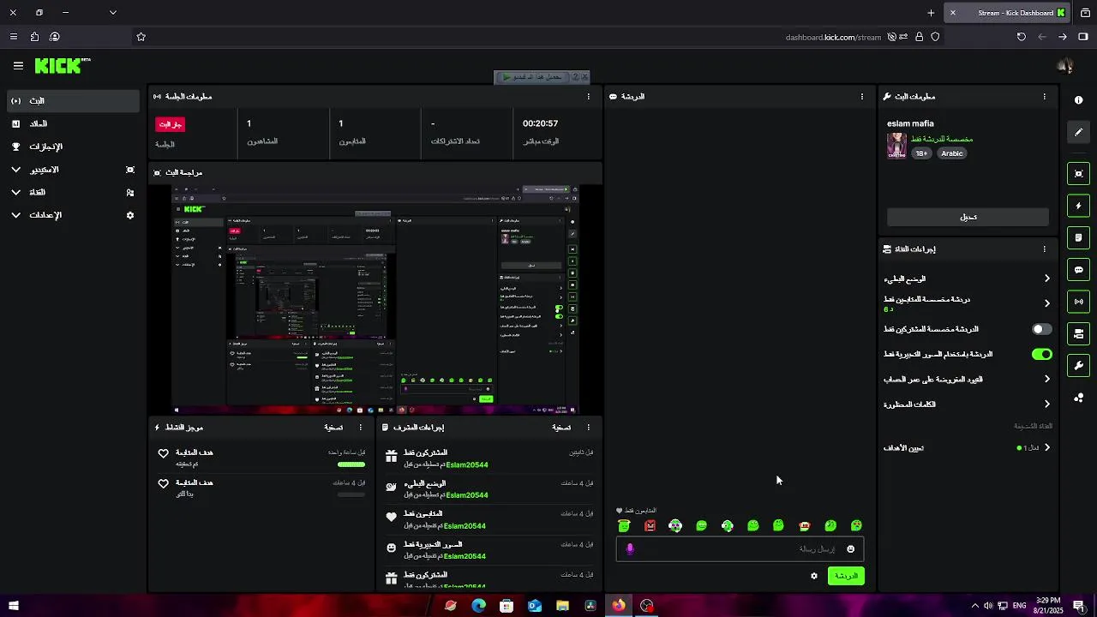This screenshot has height=617, width=1097.
Task: Click the grey follower goal progress bar
Action: coord(351,494)
